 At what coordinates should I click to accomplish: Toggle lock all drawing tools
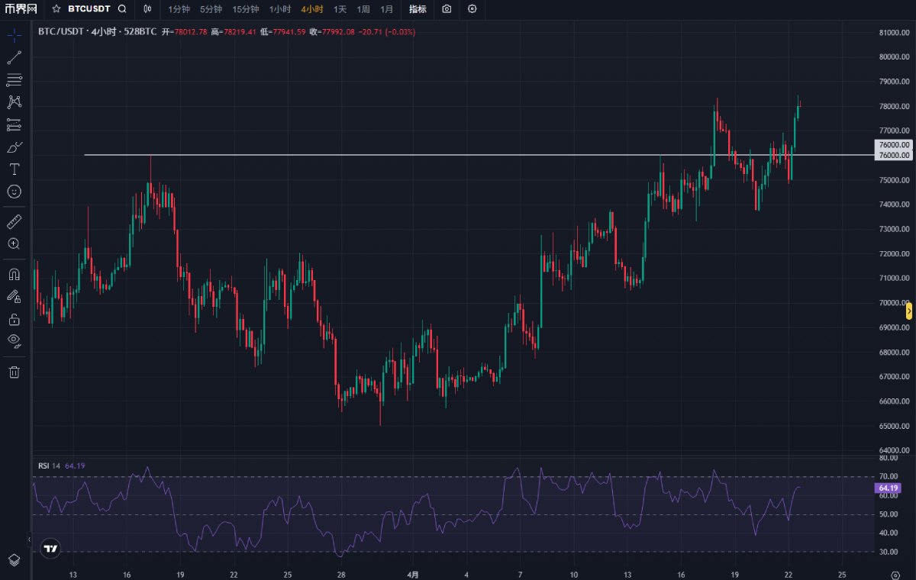pyautogui.click(x=14, y=319)
